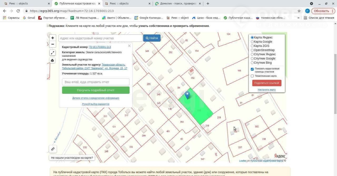Toggle fullscreen map view icon
Viewport: 337px width, 176px height.
tap(52, 53)
